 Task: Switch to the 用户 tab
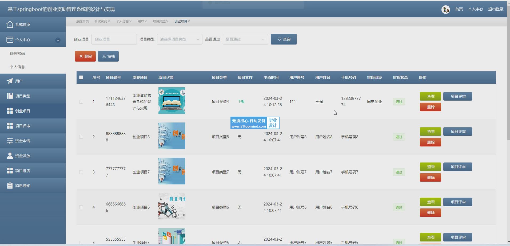tap(141, 21)
